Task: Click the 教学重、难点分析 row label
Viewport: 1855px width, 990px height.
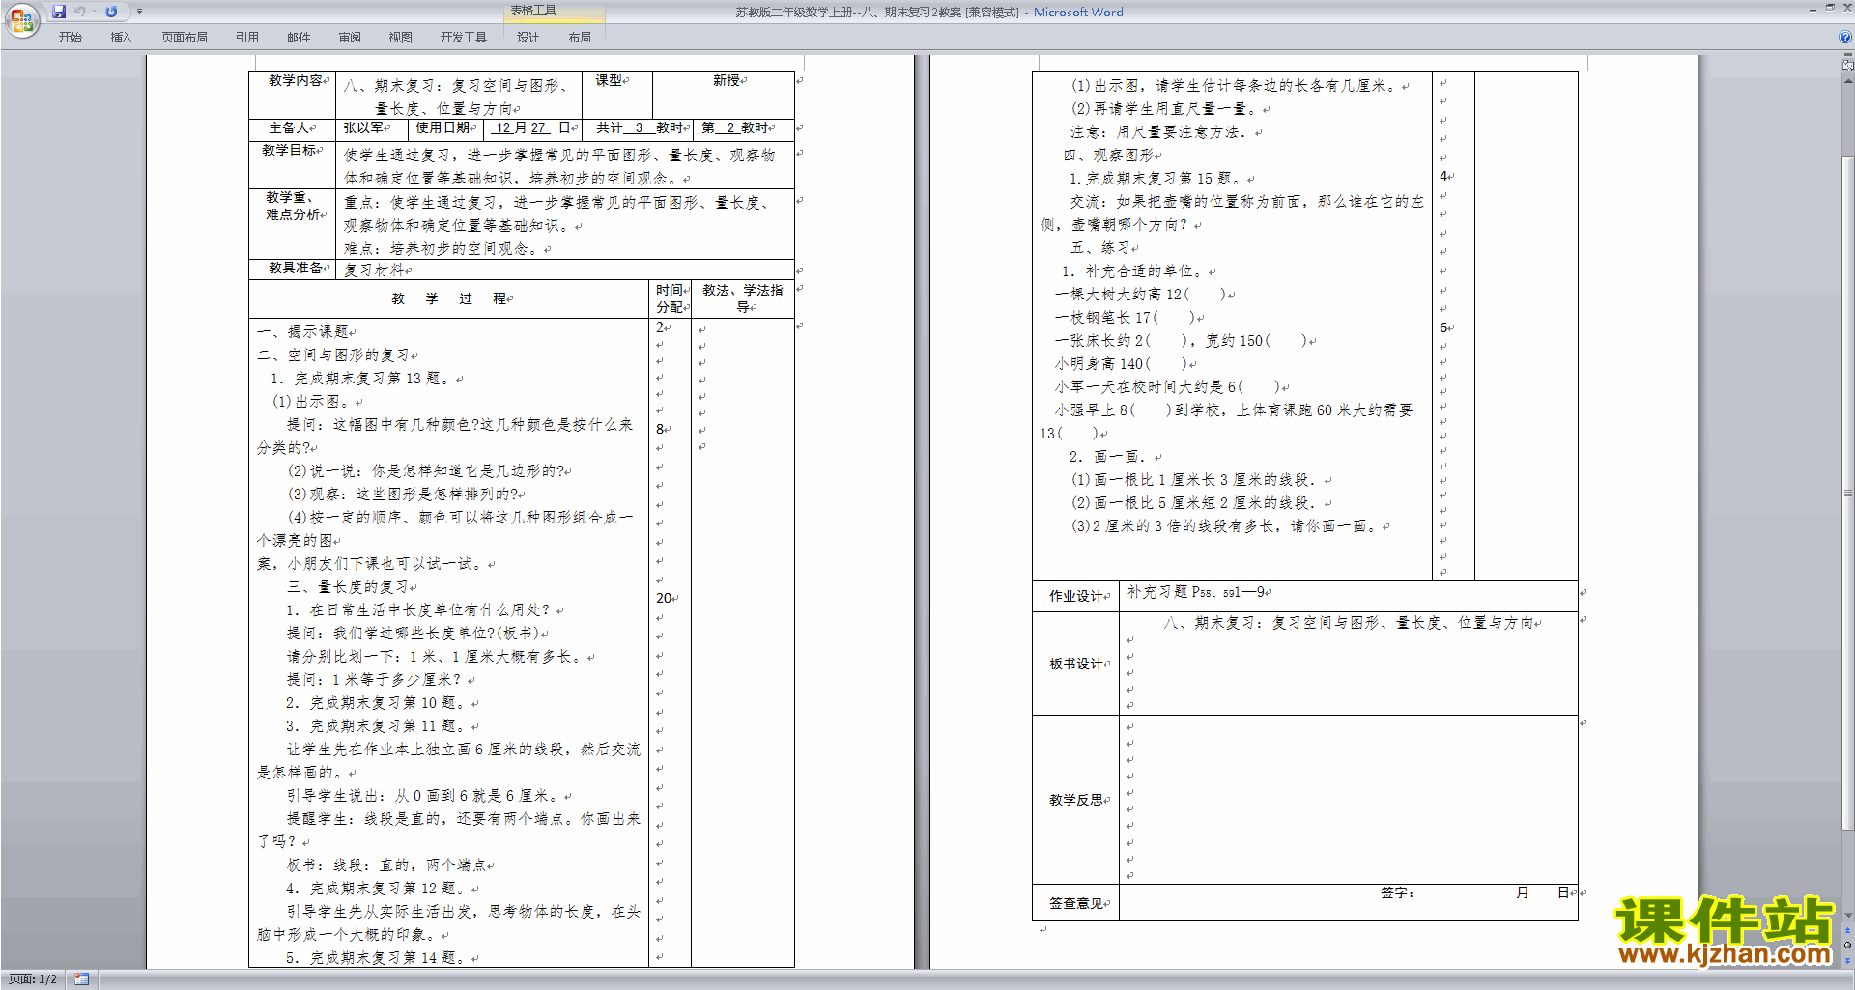Action: click(x=294, y=206)
